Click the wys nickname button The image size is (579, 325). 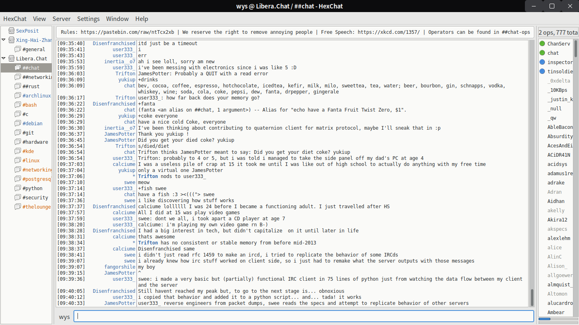64,317
